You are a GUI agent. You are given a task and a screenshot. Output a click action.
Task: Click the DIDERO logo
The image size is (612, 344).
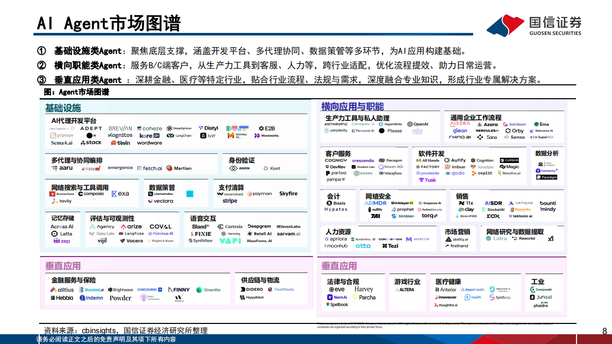tap(252, 289)
